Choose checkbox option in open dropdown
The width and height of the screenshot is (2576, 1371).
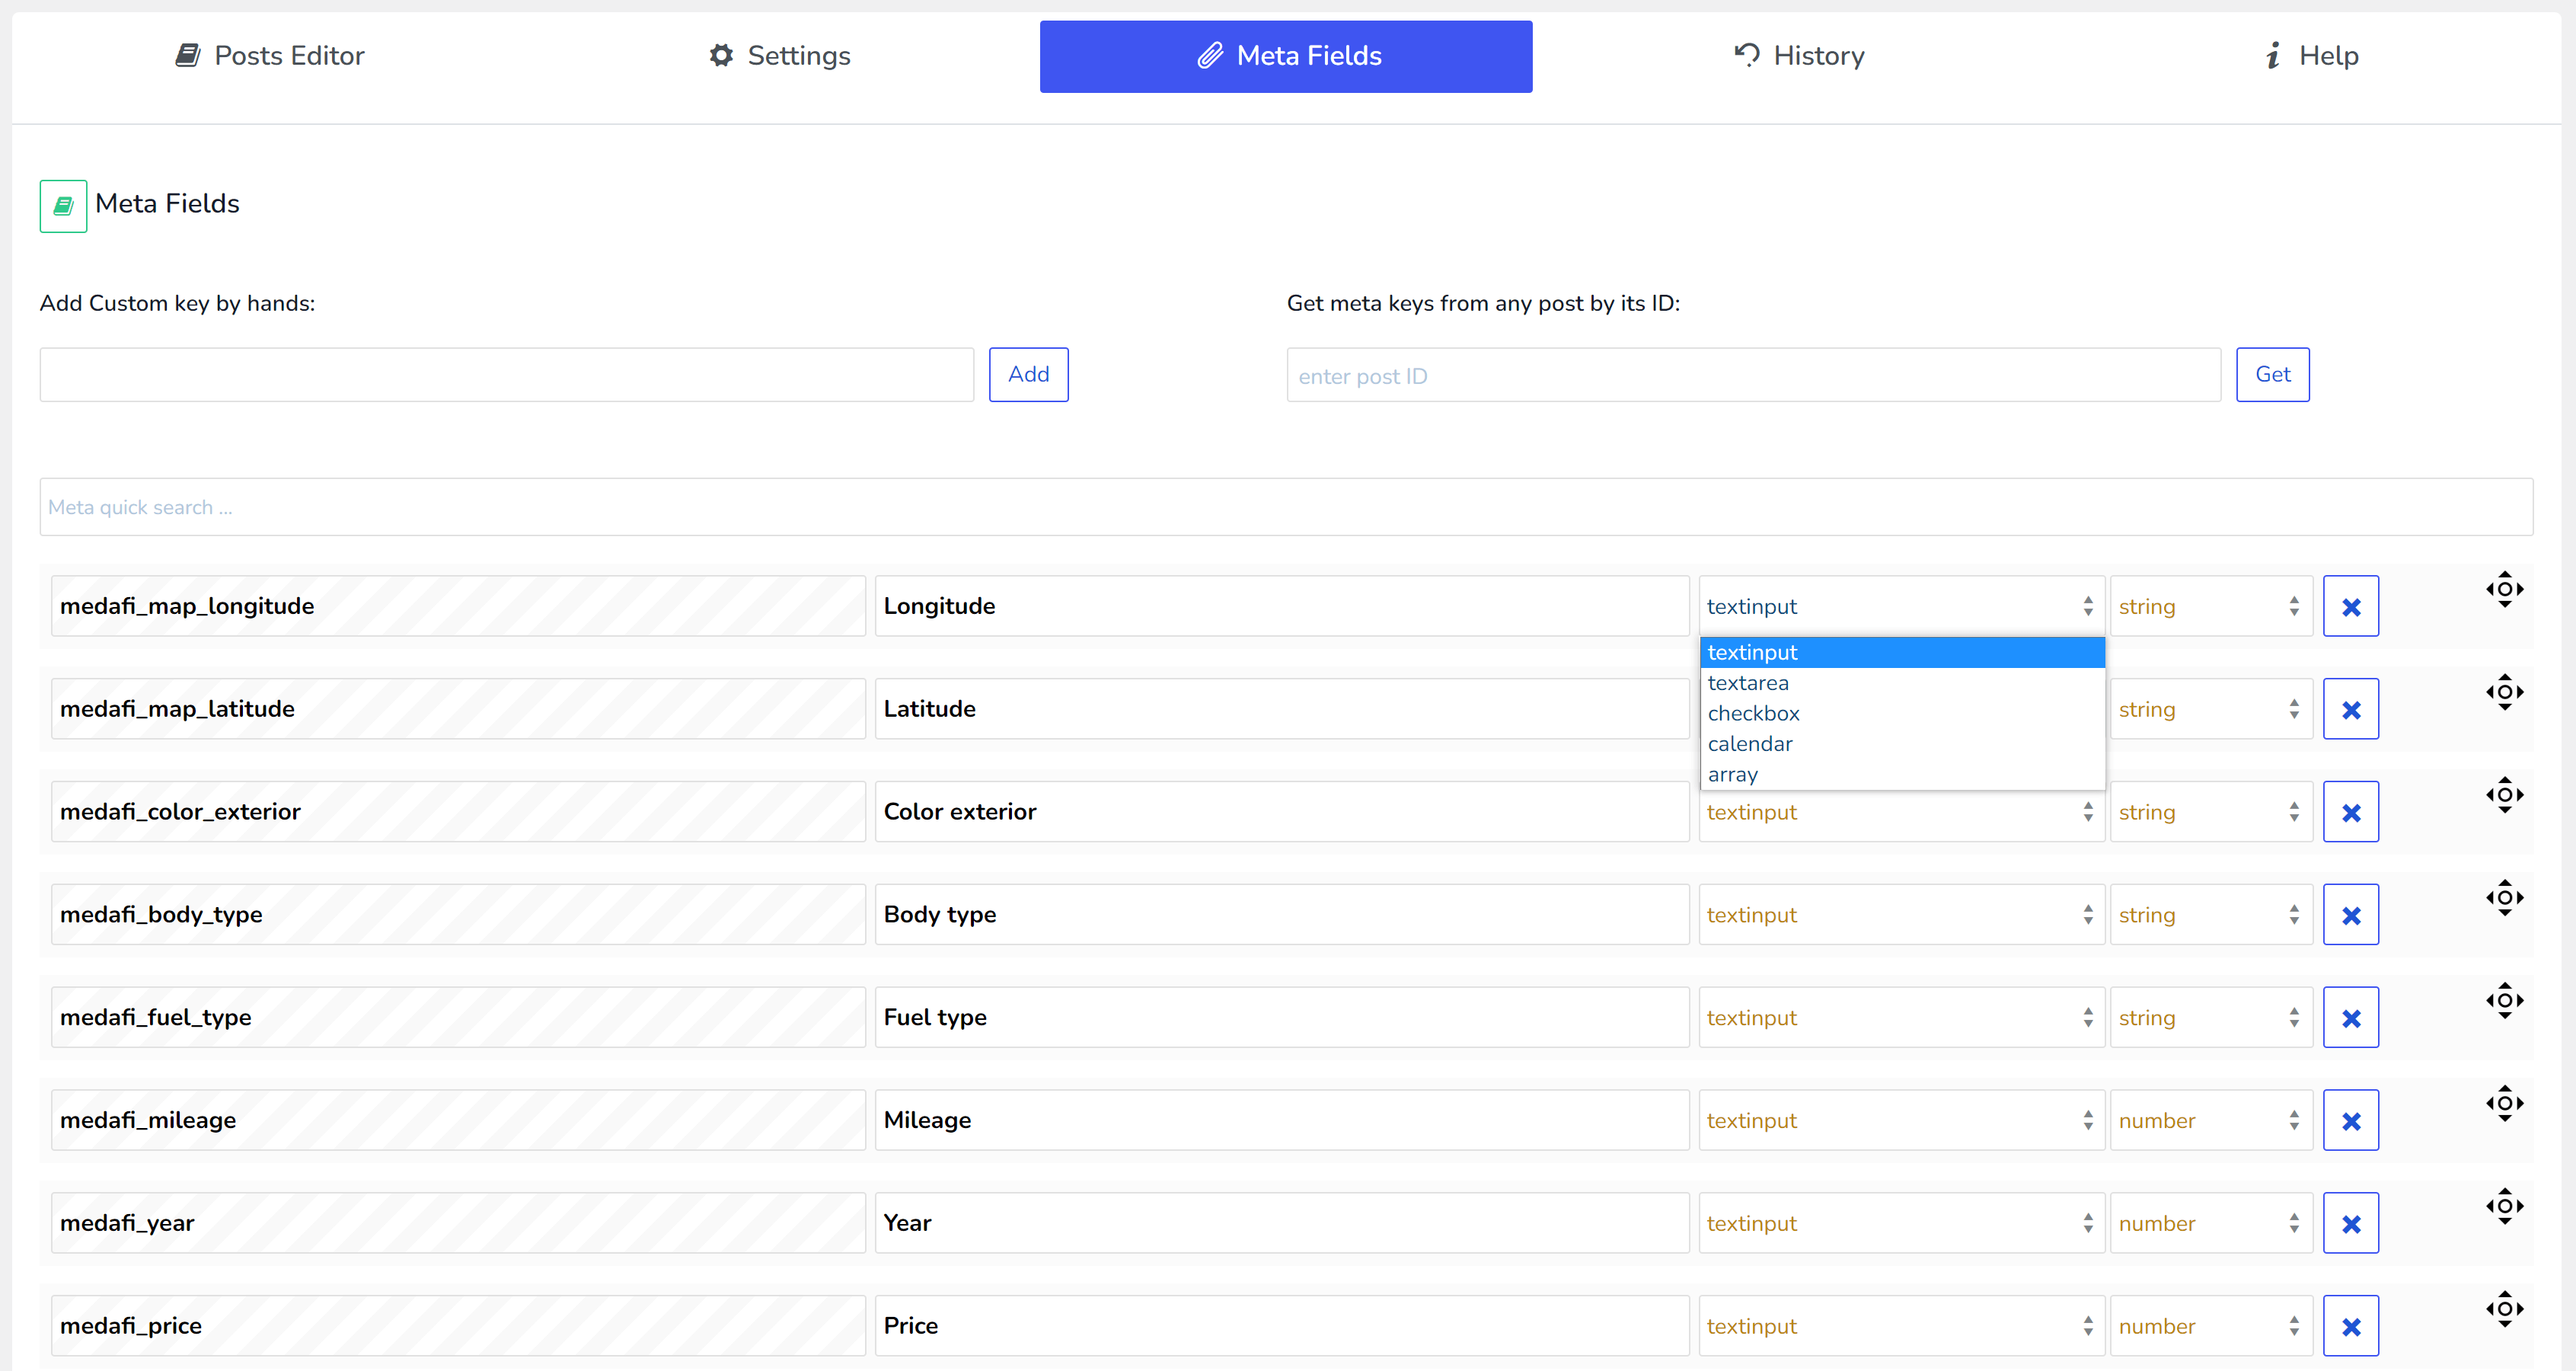pos(1753,713)
